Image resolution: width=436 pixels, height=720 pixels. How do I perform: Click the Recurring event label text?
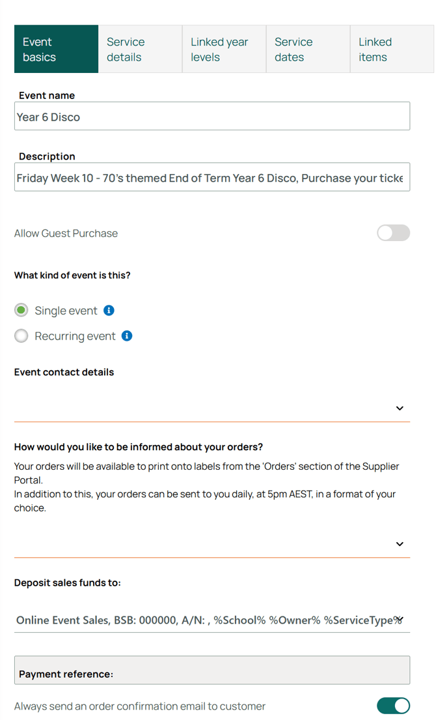coord(75,336)
